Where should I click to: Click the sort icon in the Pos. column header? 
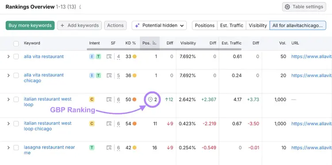(154, 43)
